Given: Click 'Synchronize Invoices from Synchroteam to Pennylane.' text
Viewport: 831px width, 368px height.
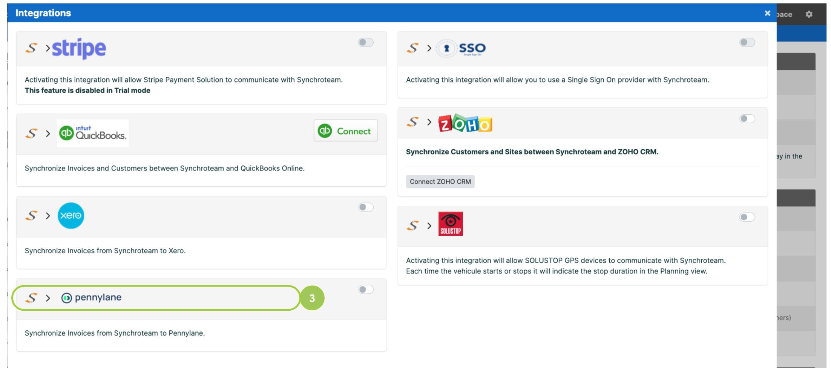Looking at the screenshot, I should tap(115, 333).
